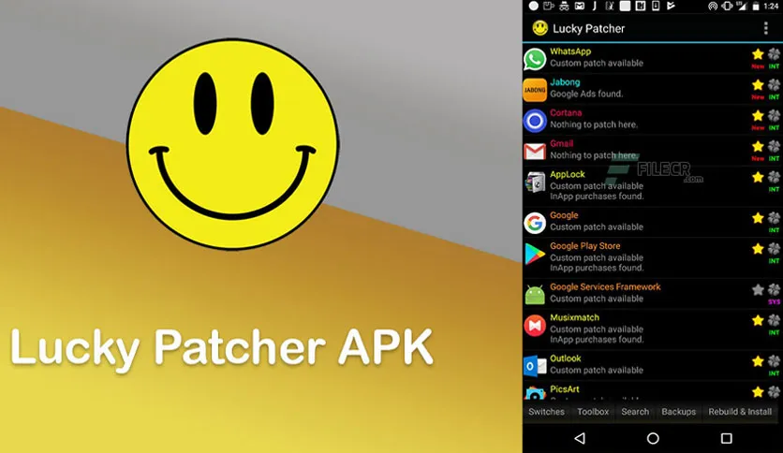Tap battery icon in status bar
783x453 pixels.
(756, 6)
